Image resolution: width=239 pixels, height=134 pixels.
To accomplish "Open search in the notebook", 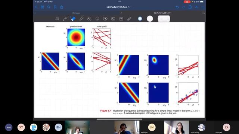I will [x=49, y=7].
